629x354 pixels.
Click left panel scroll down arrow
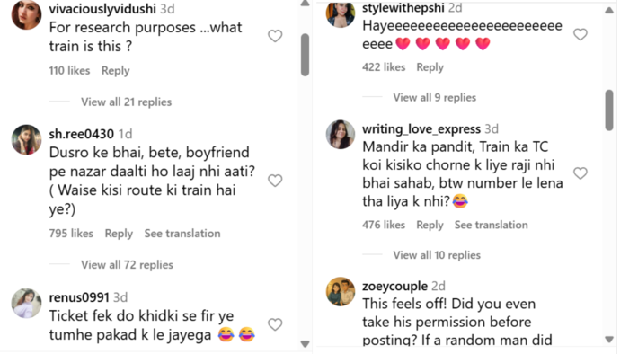305,344
